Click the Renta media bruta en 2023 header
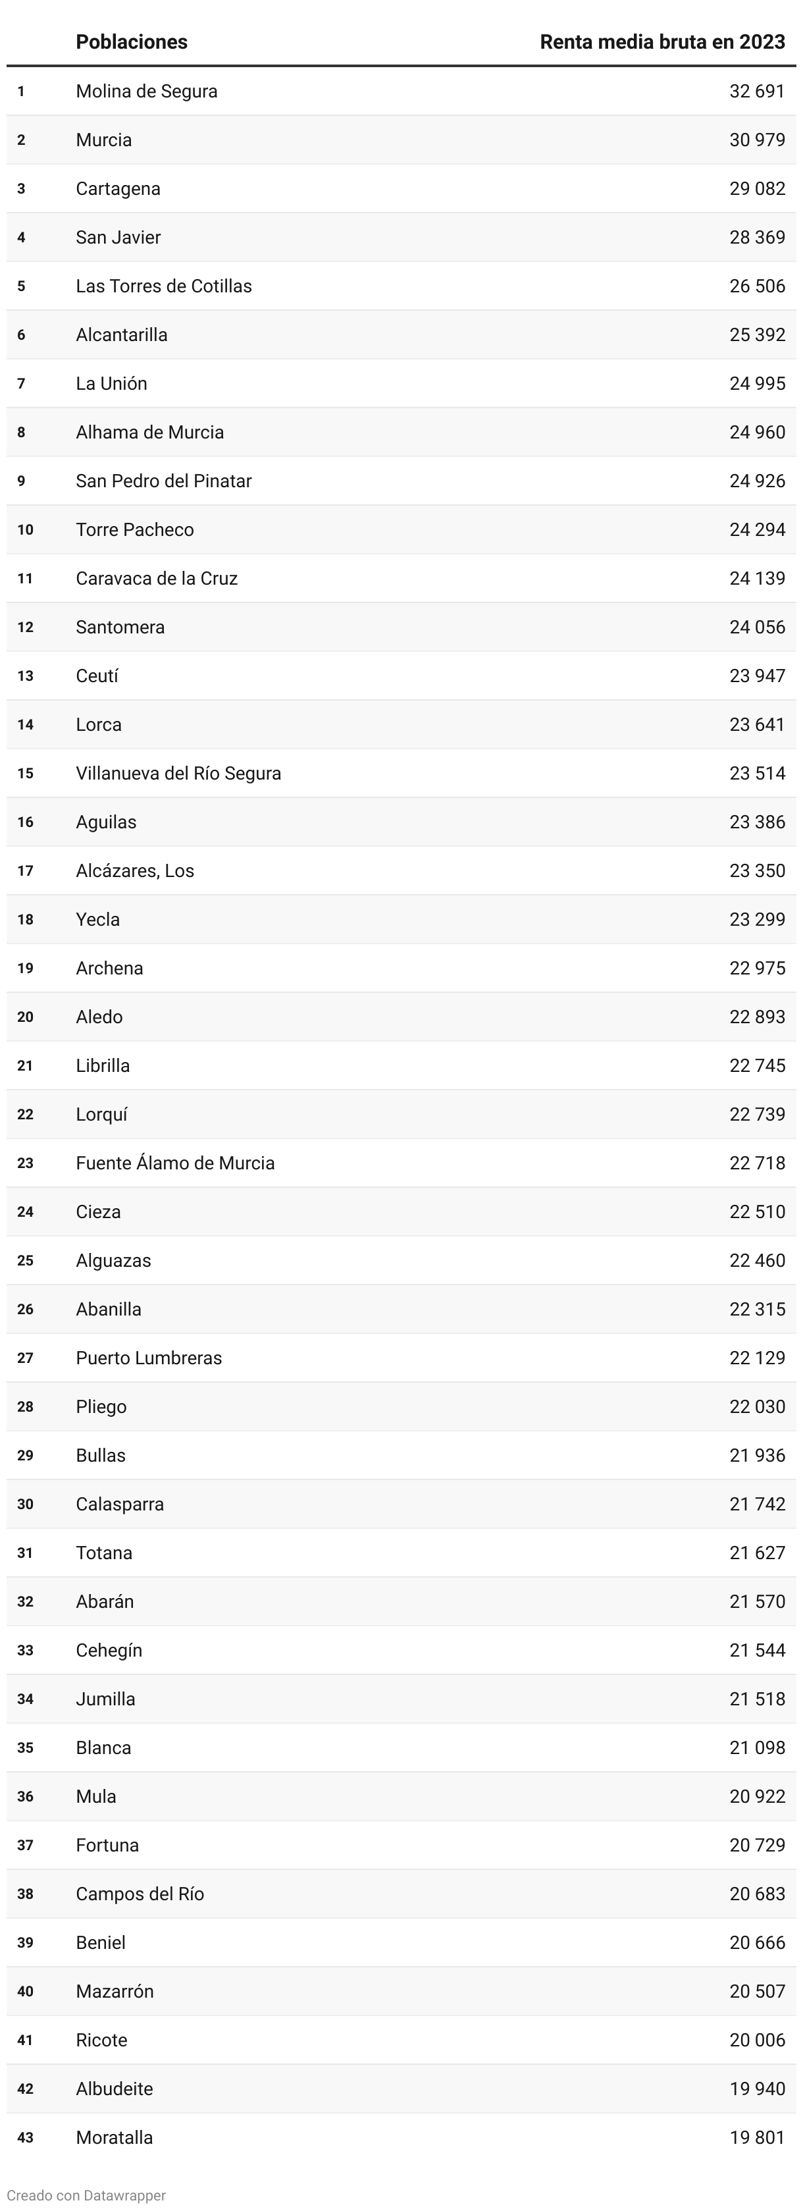Image resolution: width=803 pixels, height=2211 pixels. 661,42
